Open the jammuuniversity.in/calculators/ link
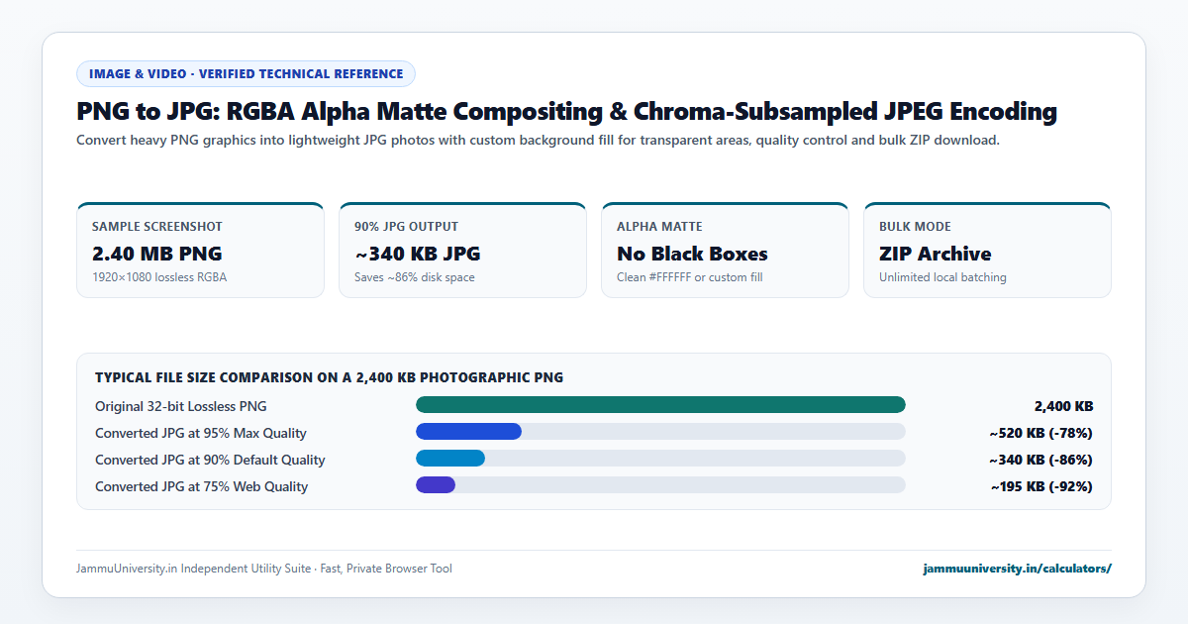 point(1017,569)
